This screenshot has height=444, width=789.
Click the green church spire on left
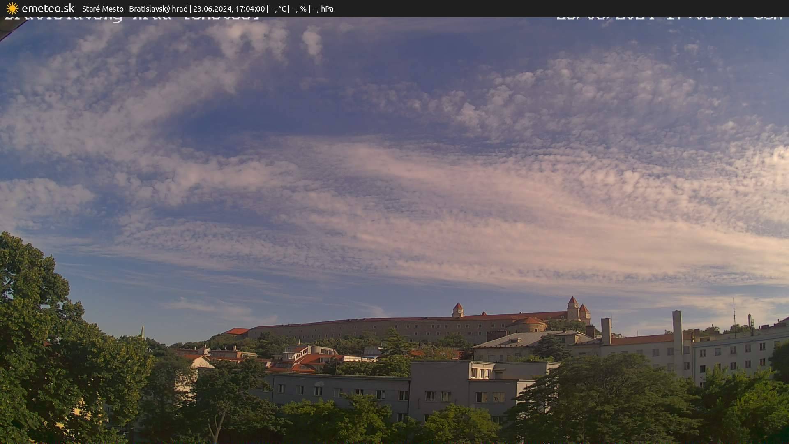tap(142, 331)
